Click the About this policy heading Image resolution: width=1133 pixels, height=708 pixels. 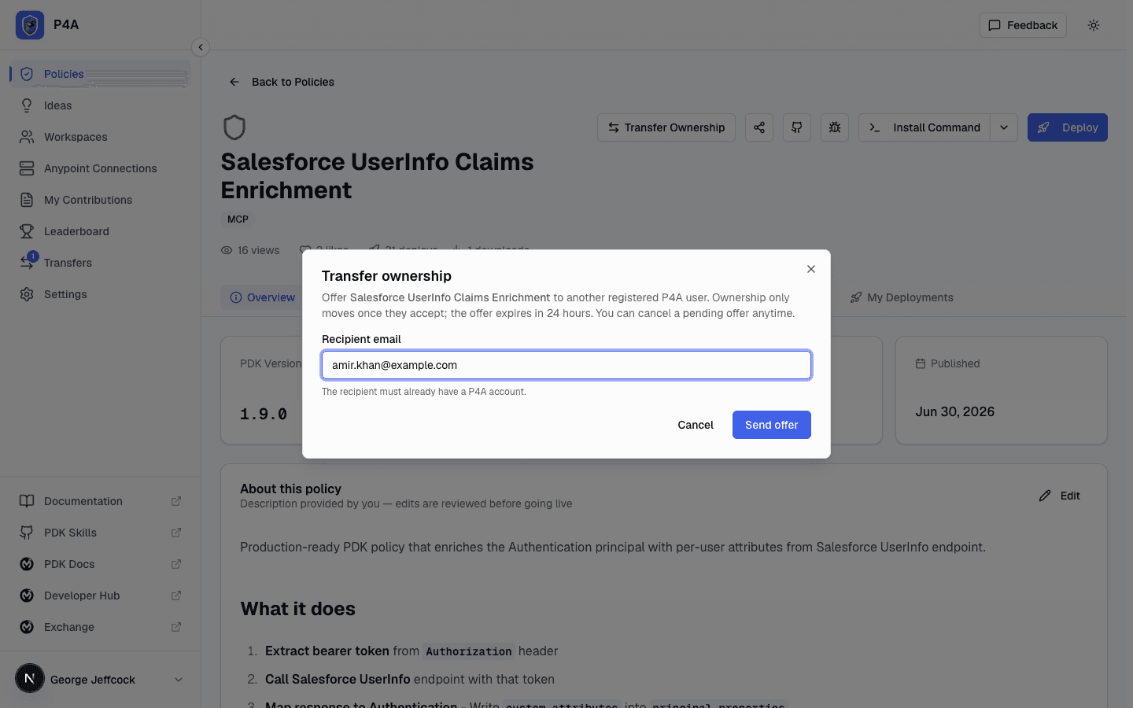[290, 489]
